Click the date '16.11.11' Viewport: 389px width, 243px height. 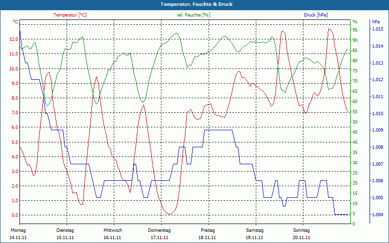coord(112,238)
